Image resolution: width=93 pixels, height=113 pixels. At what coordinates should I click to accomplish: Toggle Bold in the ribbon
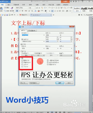17,11
